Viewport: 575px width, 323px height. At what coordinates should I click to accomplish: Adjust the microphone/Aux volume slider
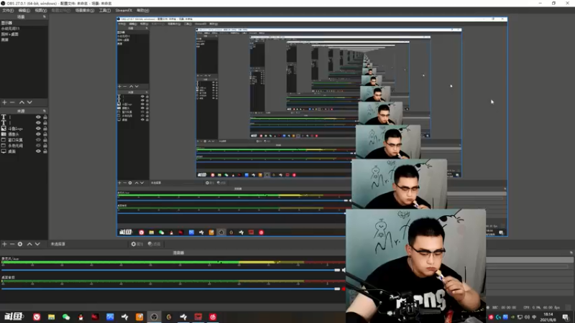click(x=170, y=270)
